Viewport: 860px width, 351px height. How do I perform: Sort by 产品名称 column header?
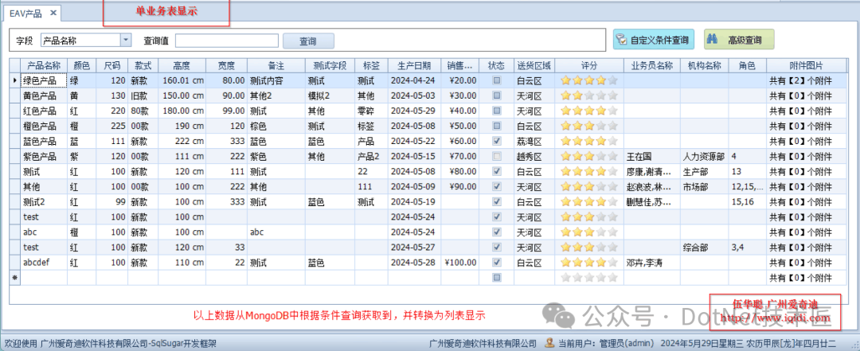pos(44,66)
